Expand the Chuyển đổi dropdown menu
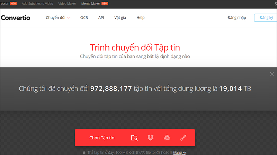Screen dimensions: 277x155 click(x=58, y=18)
